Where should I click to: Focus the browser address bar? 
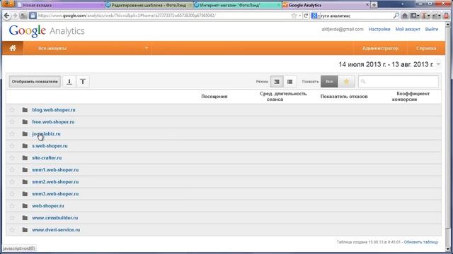[164, 16]
